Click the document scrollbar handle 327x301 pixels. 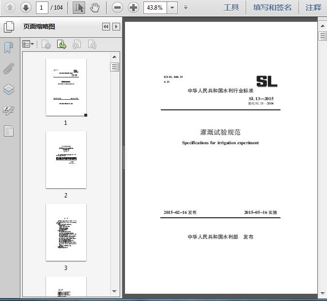pos(323,36)
